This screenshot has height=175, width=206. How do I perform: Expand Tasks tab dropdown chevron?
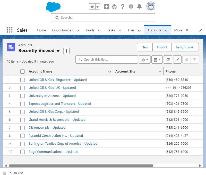click(x=120, y=31)
